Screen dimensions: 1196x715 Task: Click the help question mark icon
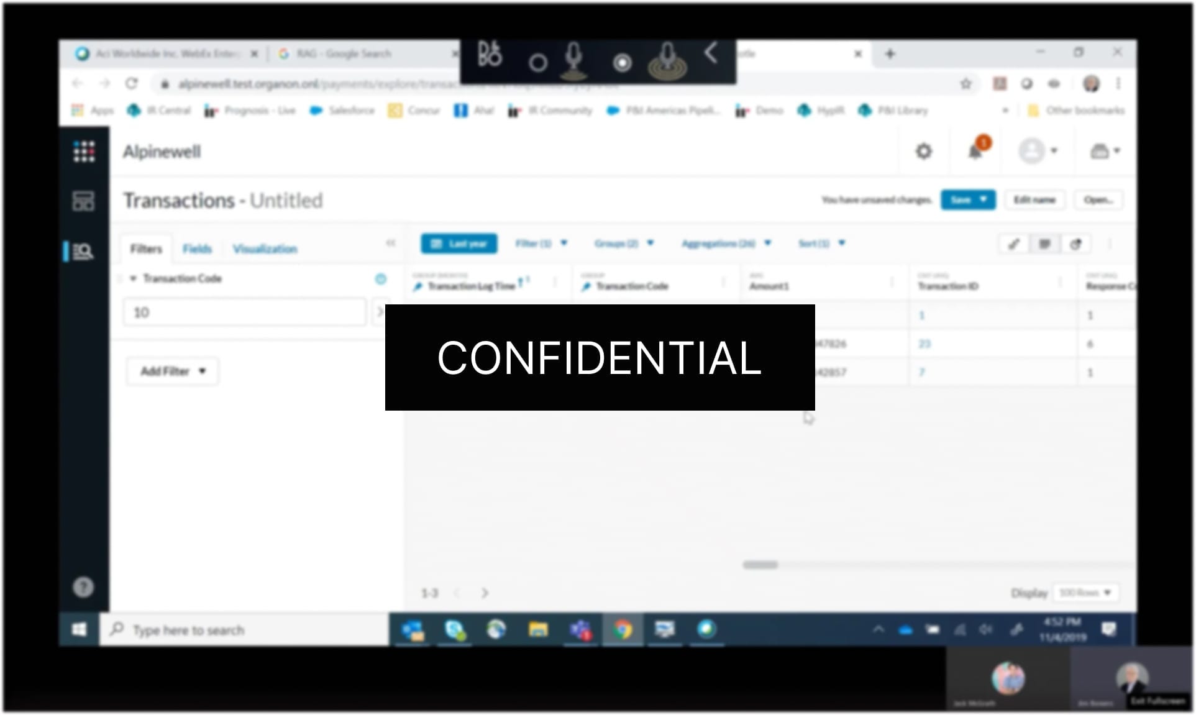[x=83, y=586]
